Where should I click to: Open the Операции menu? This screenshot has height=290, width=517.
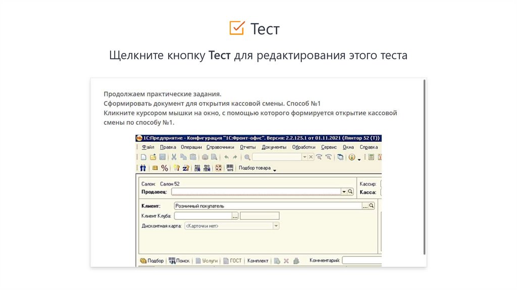point(191,147)
